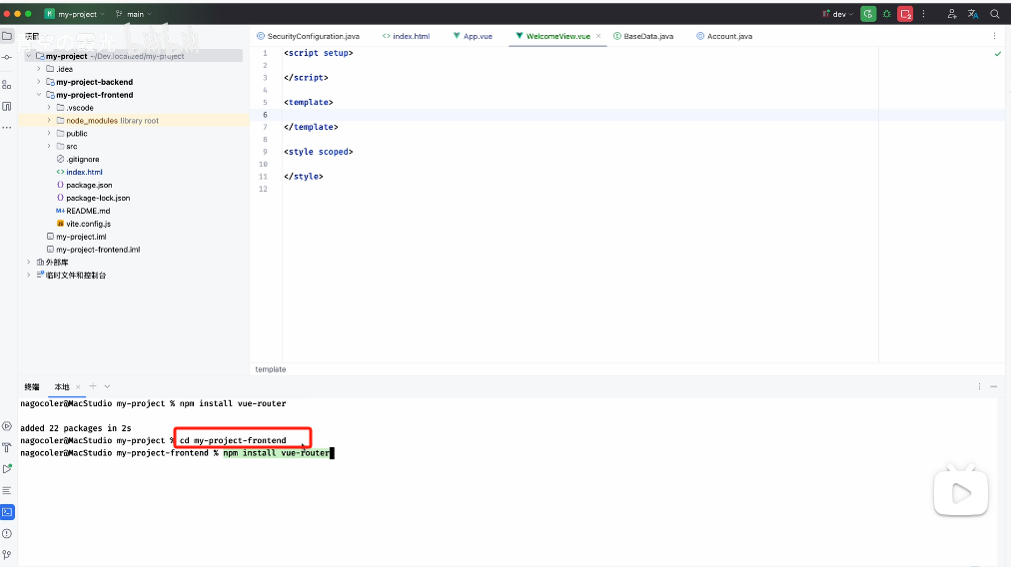Open the Problems tool window icon

tap(7, 533)
